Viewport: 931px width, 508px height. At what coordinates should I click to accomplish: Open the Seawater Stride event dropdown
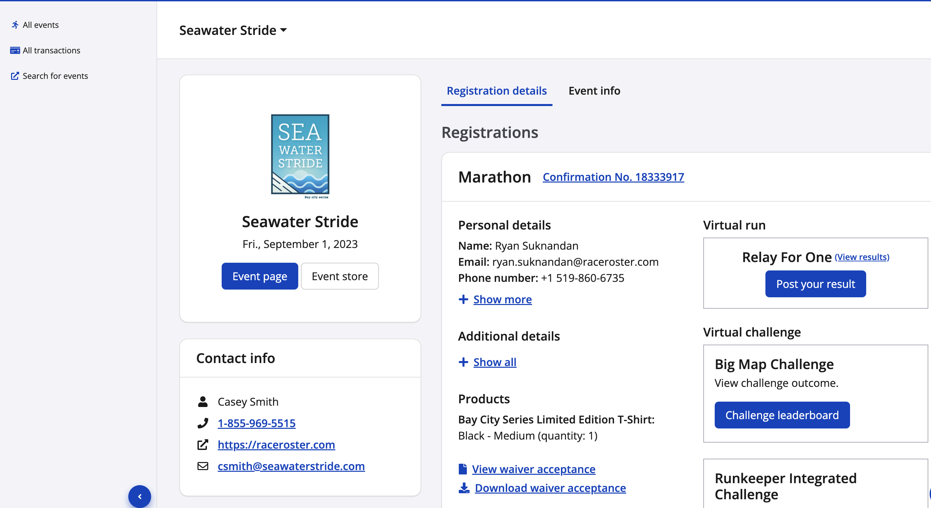[x=233, y=30]
